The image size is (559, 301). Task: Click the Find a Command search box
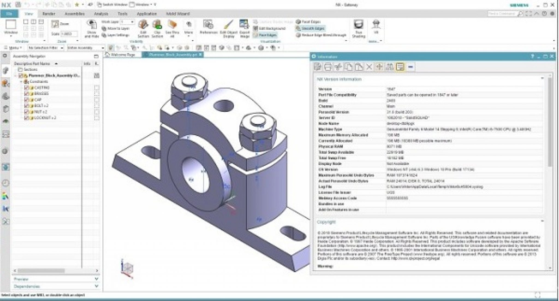click(502, 13)
